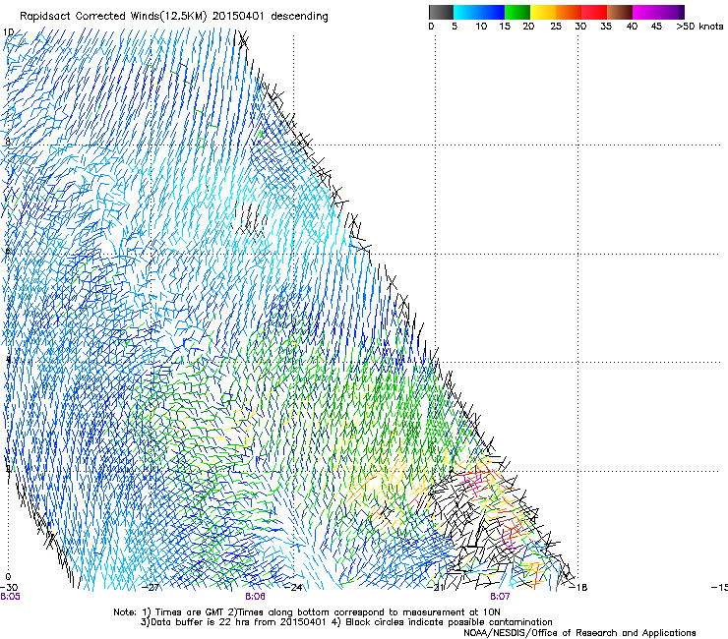Click the '-18' longitude axis label
The image size is (728, 639).
(x=578, y=588)
